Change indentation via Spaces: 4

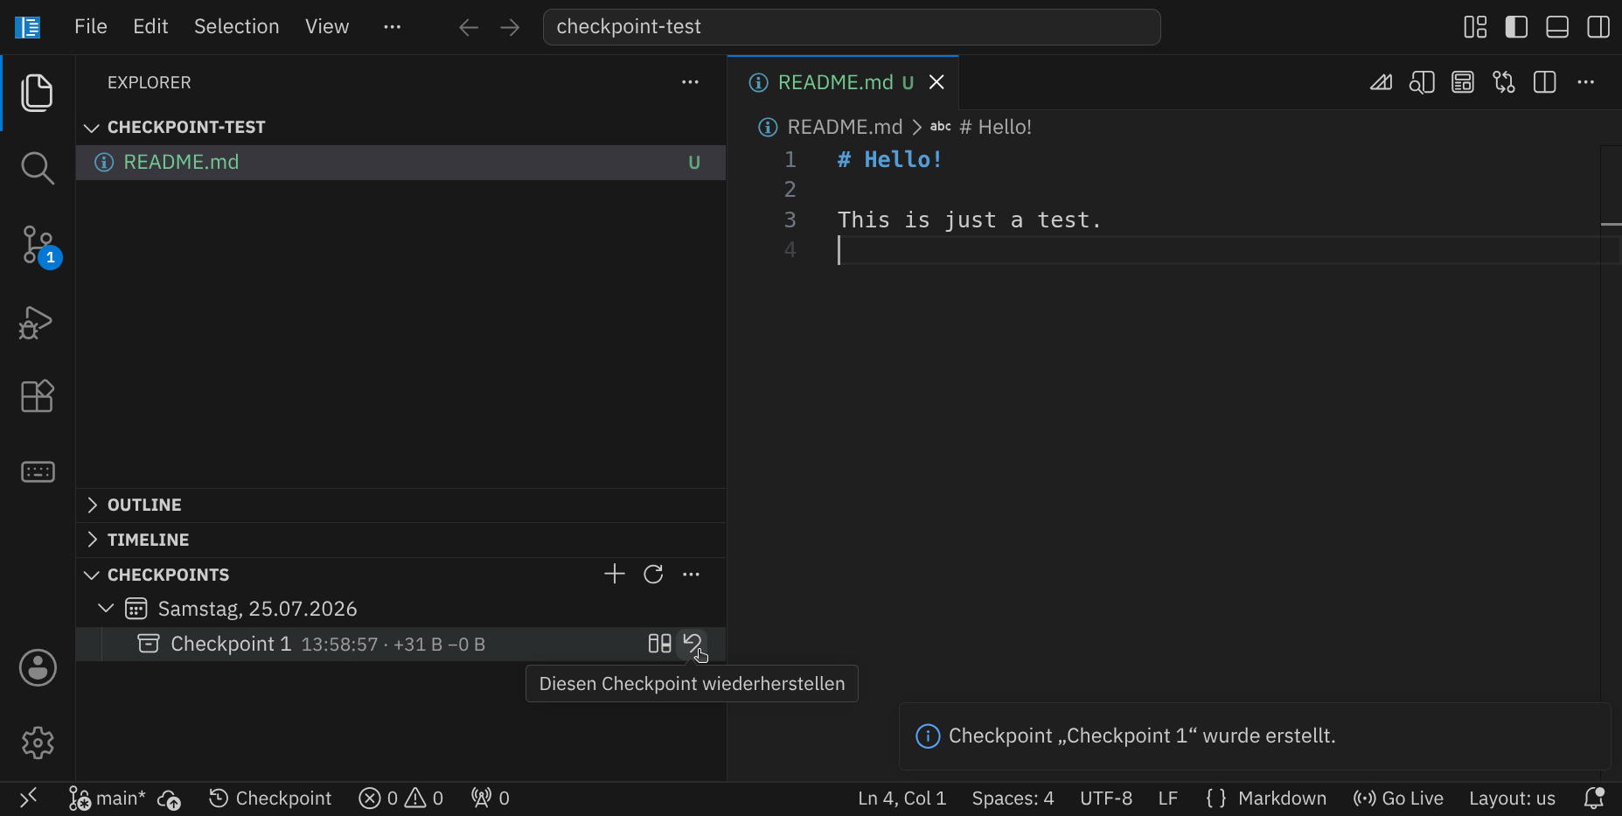[1013, 799]
